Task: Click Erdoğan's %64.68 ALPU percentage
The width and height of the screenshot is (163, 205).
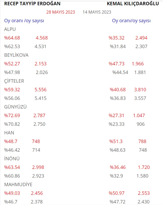Action: click(x=12, y=38)
